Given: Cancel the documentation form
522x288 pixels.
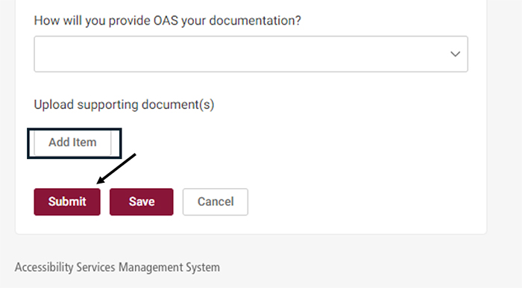Looking at the screenshot, I should tap(216, 201).
